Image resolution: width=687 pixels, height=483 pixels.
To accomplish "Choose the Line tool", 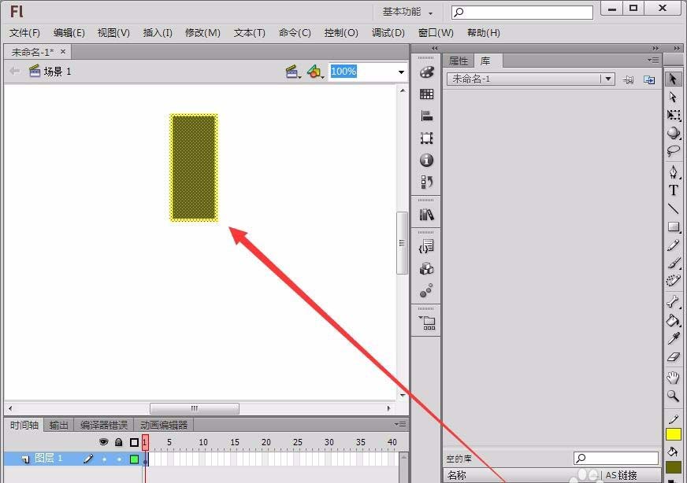I will [x=674, y=208].
